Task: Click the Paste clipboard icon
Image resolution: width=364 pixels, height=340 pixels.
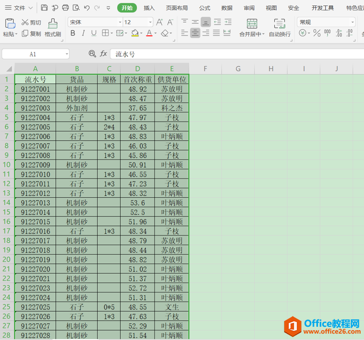Action: (10, 24)
